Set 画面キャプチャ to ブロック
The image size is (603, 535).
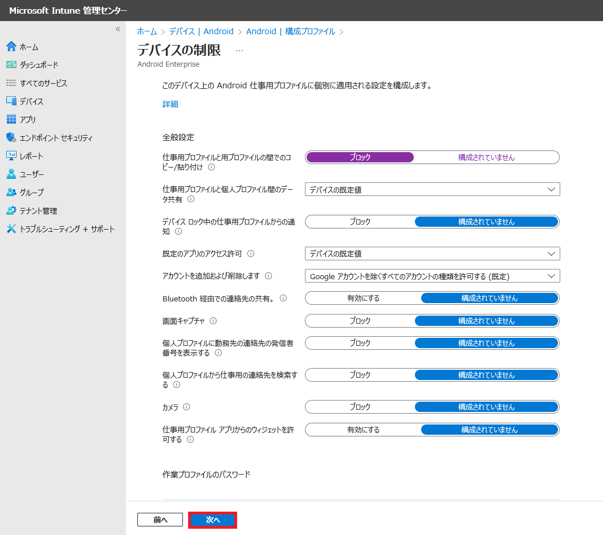click(x=360, y=321)
